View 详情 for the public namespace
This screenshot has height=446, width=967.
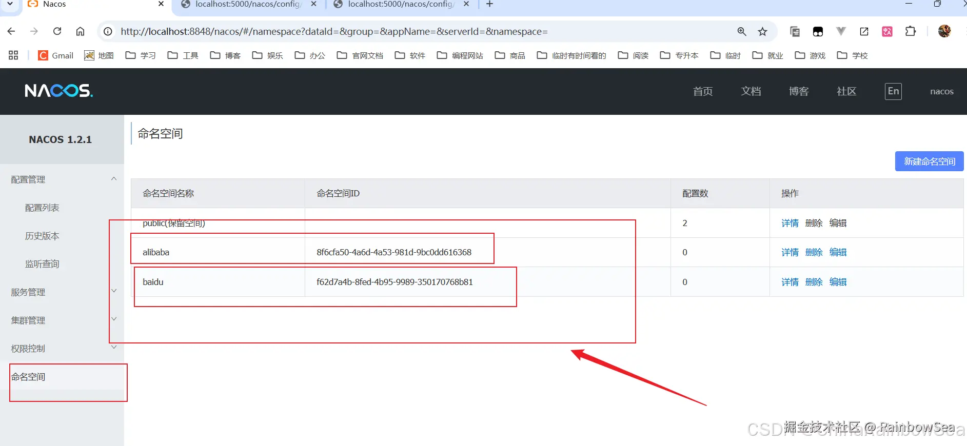(790, 223)
